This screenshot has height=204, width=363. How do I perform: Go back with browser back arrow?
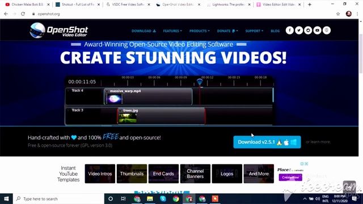[x=6, y=14]
